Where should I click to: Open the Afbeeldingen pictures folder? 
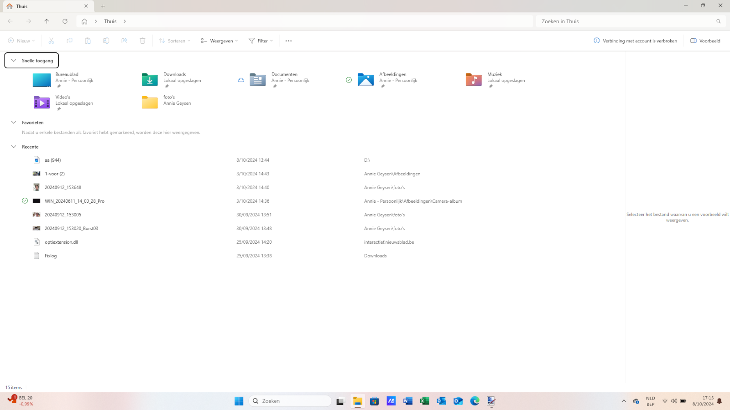point(365,80)
